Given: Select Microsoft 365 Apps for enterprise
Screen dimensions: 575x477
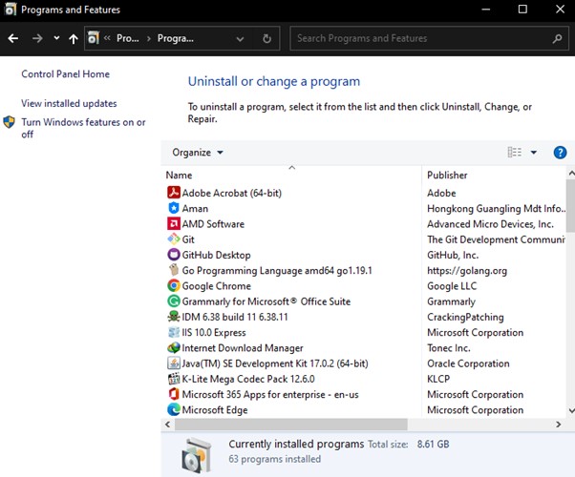Looking at the screenshot, I should coord(270,395).
